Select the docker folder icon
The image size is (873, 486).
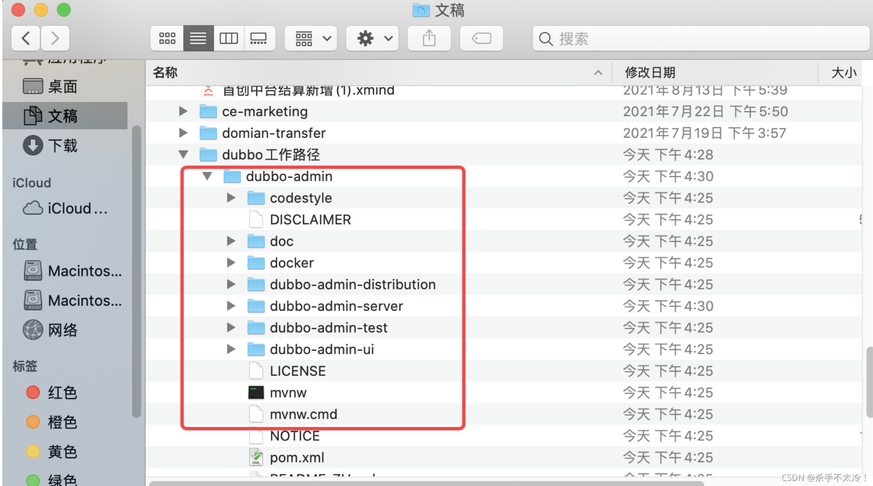256,262
